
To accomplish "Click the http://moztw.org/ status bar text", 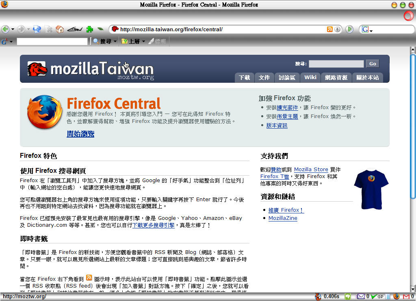I will 24,297.
